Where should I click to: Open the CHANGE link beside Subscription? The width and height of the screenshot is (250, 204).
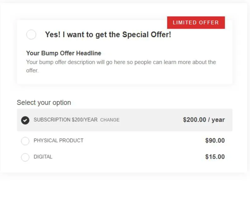coord(110,120)
